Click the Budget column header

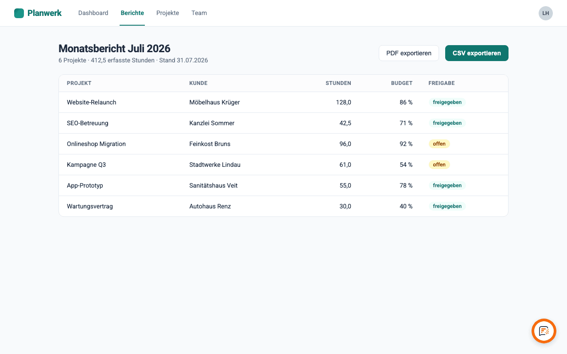coord(402,83)
